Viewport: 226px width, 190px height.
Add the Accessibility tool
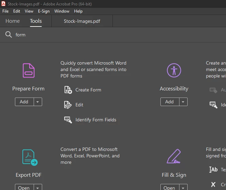pos(170,102)
